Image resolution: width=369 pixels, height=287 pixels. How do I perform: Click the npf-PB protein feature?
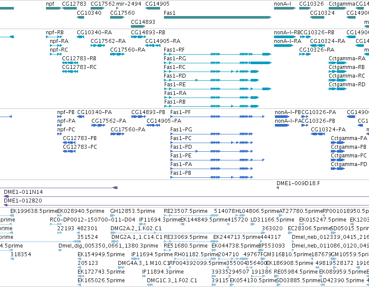pyautogui.click(x=59, y=117)
